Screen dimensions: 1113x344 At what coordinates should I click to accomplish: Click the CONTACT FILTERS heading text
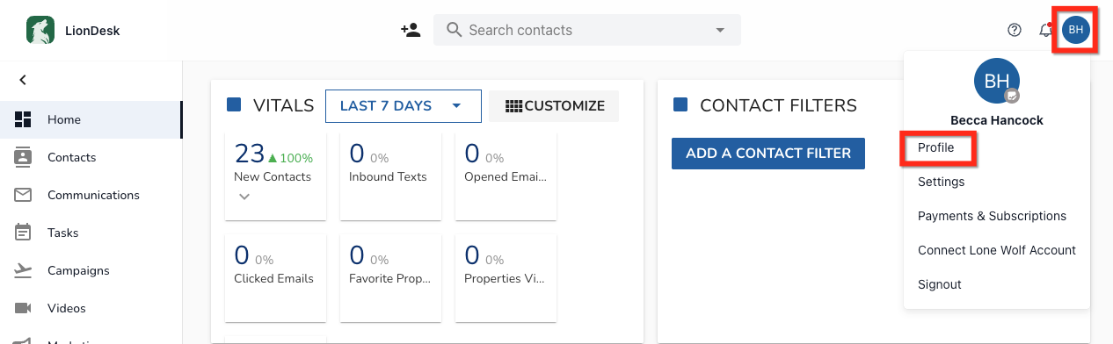coord(778,106)
